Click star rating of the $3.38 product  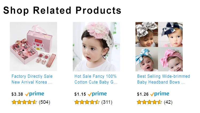[24, 102]
